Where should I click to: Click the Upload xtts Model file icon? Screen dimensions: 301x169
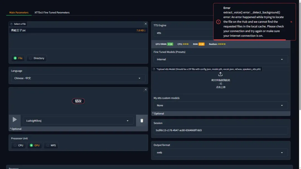(154, 69)
